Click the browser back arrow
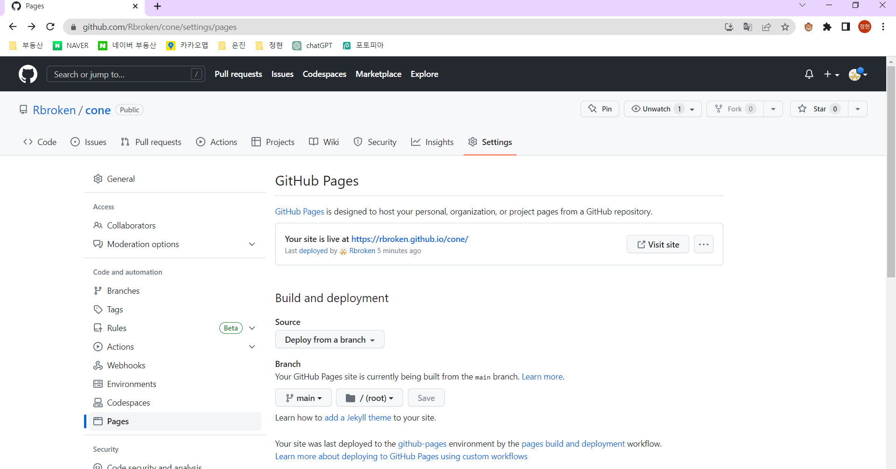 coord(13,27)
